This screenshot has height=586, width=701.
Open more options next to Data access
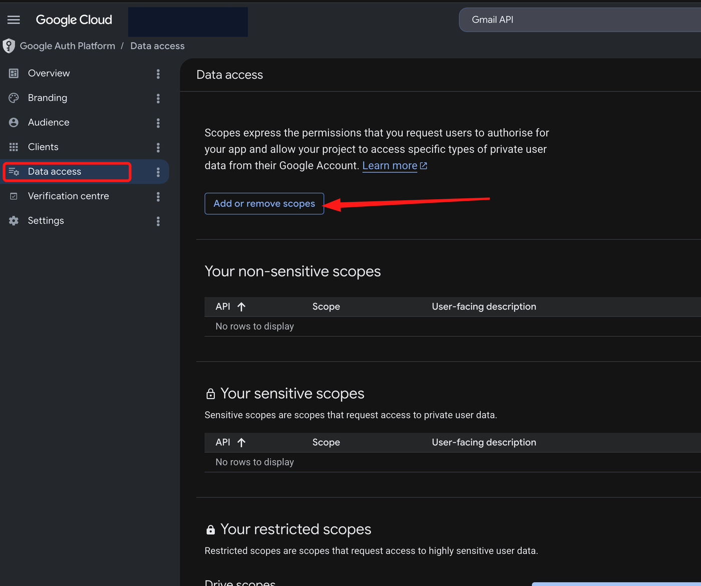coord(158,172)
